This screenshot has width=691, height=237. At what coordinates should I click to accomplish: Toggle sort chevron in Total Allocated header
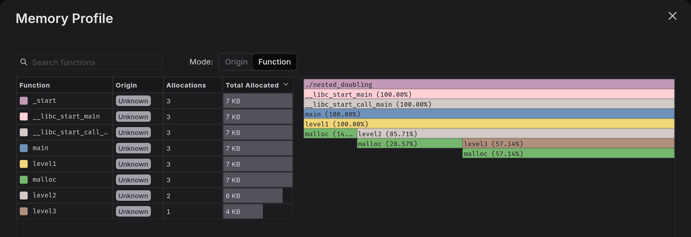tap(286, 85)
